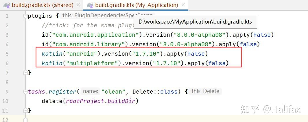The image size is (308, 122).
Task: Collapse the plugins block fold marker
Action: pyautogui.click(x=25, y=16)
